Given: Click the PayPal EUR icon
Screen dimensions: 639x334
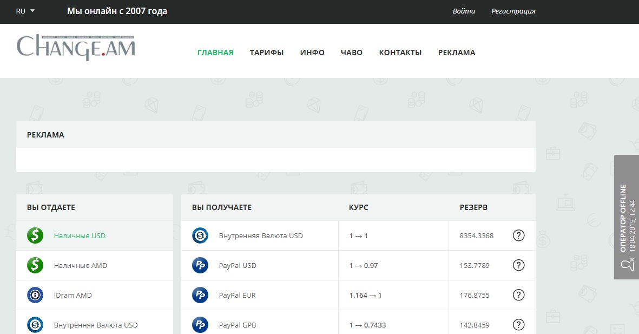Looking at the screenshot, I should click(x=200, y=295).
